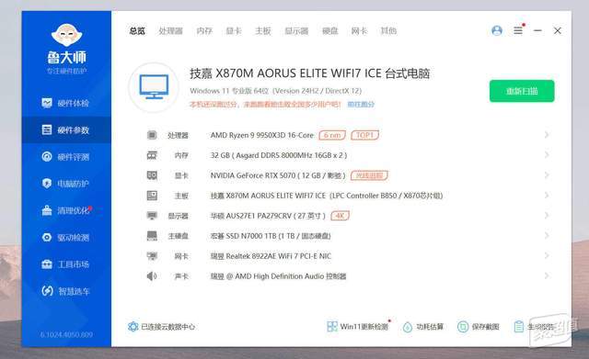
Task: Expand the Realtek network card row chevron
Action: point(547,256)
